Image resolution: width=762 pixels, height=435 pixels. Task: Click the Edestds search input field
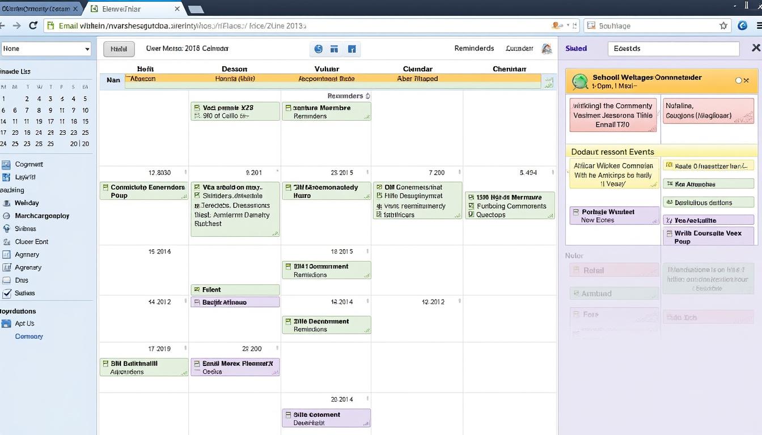673,49
